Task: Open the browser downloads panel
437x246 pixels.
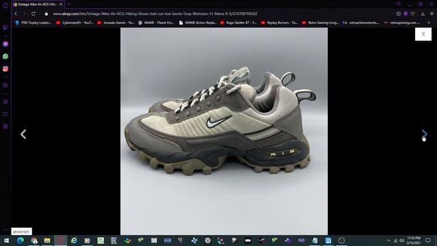Action: 423,14
